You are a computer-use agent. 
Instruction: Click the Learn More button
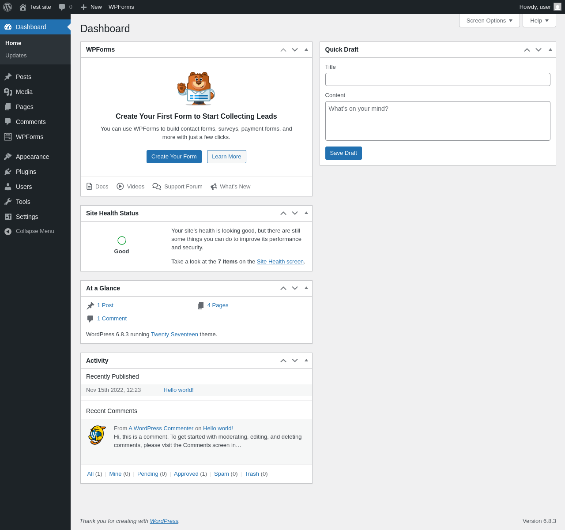(x=226, y=157)
